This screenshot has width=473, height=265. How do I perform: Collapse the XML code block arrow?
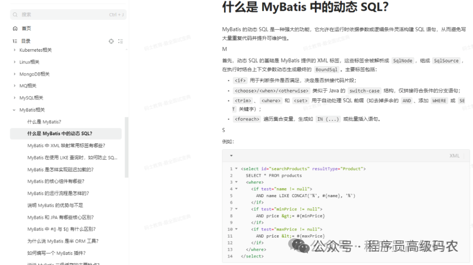coord(231,156)
